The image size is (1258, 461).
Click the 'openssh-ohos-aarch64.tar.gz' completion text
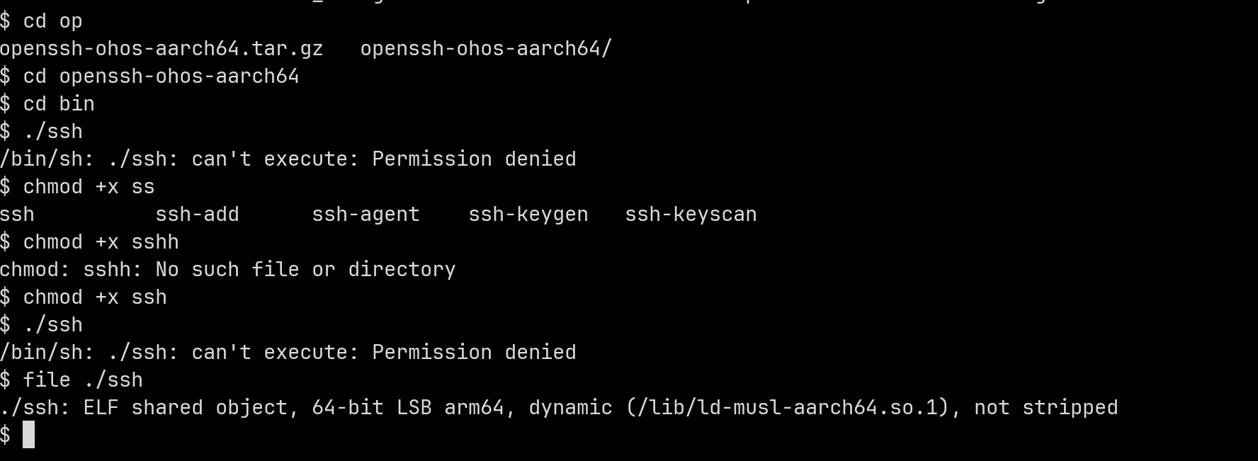tap(161, 49)
